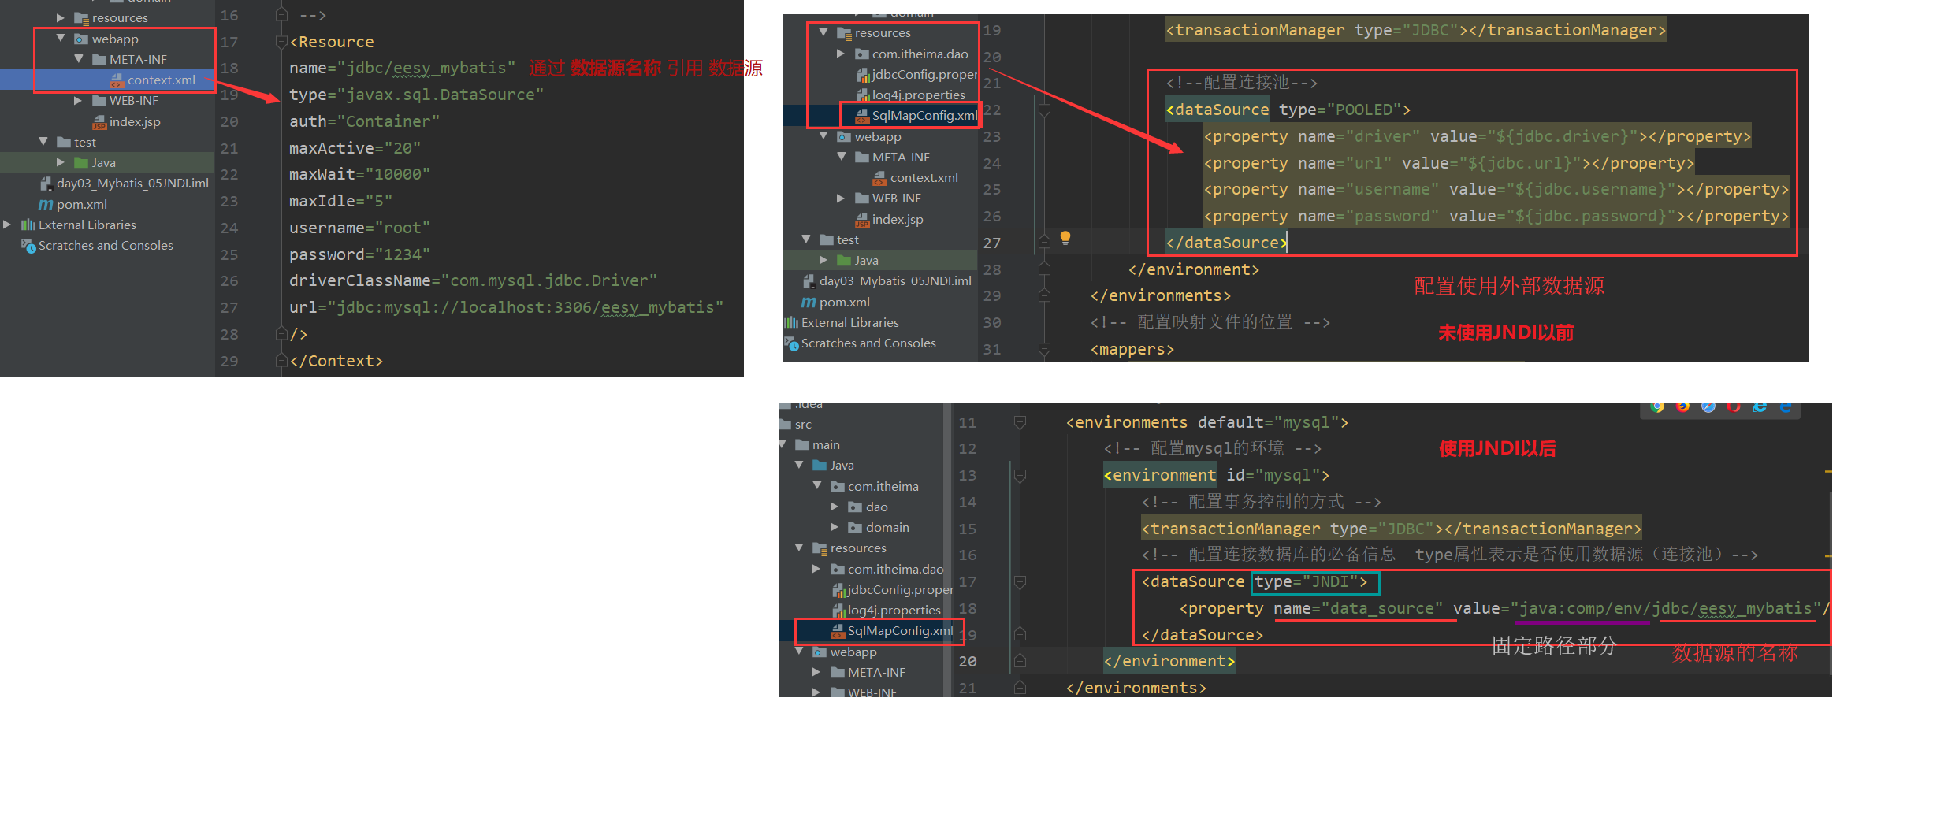Open Opera from the browser preview icons
Image resolution: width=1948 pixels, height=813 pixels.
pyautogui.click(x=1733, y=406)
